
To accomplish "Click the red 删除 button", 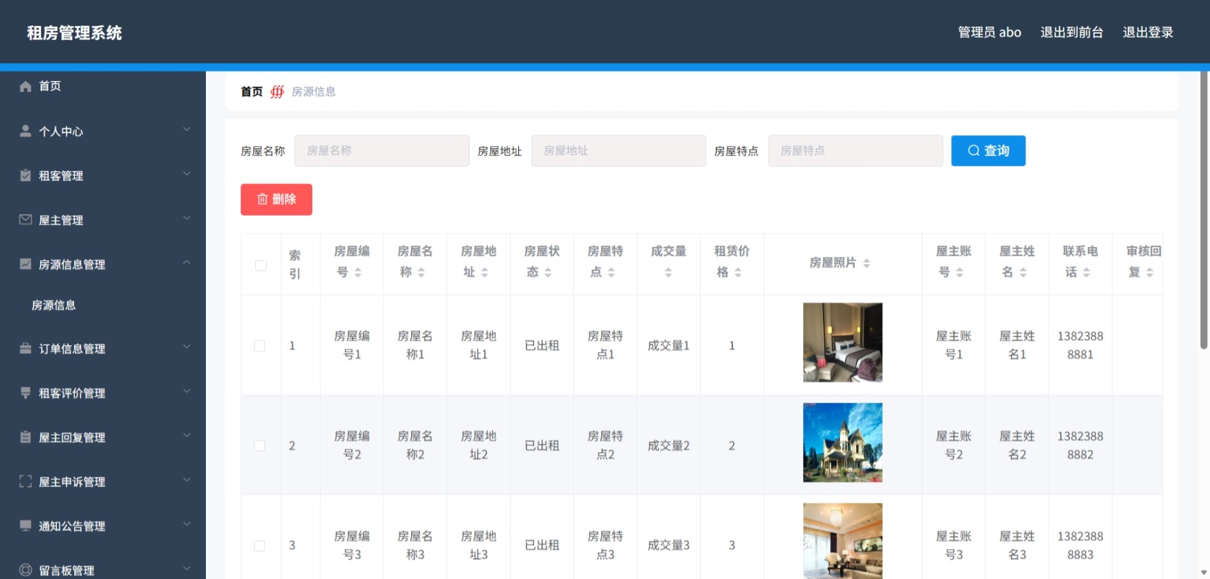I will [277, 200].
